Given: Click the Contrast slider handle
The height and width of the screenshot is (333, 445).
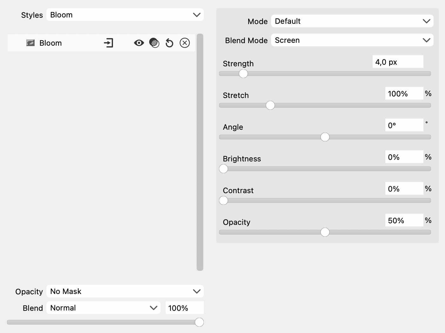Looking at the screenshot, I should pyautogui.click(x=223, y=200).
